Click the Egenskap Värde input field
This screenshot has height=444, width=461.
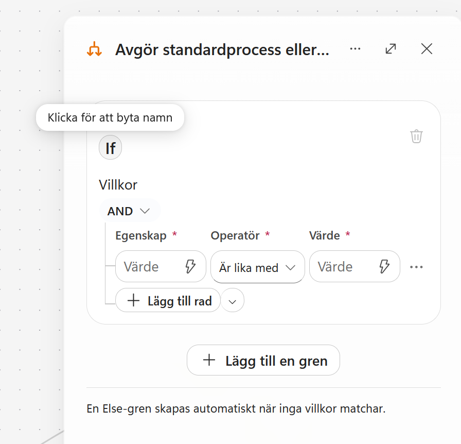161,266
